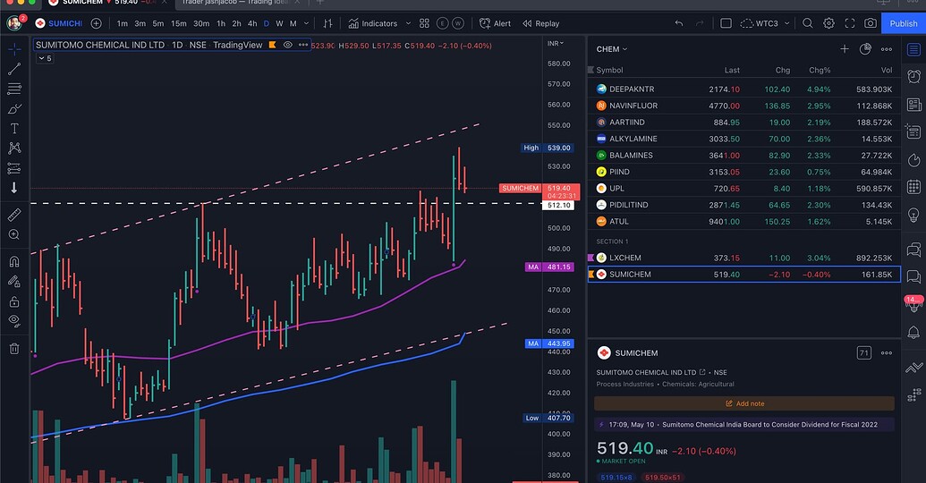Screen dimensions: 926x483
Task: Start bar Replay mode
Action: (x=541, y=23)
